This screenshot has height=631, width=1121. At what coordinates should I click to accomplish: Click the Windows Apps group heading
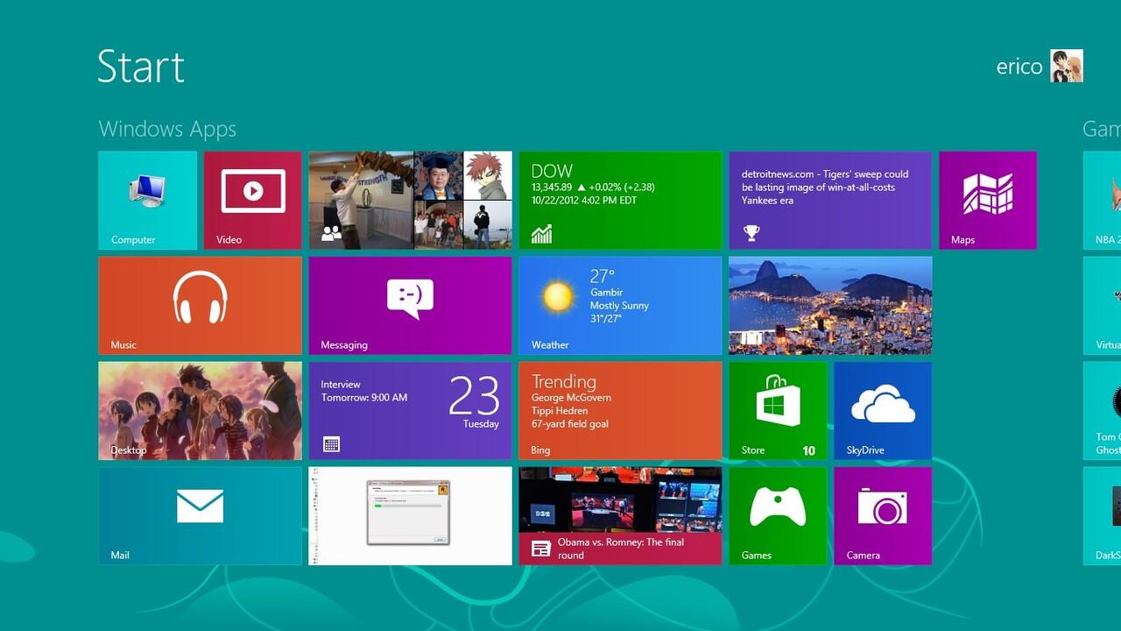(167, 129)
